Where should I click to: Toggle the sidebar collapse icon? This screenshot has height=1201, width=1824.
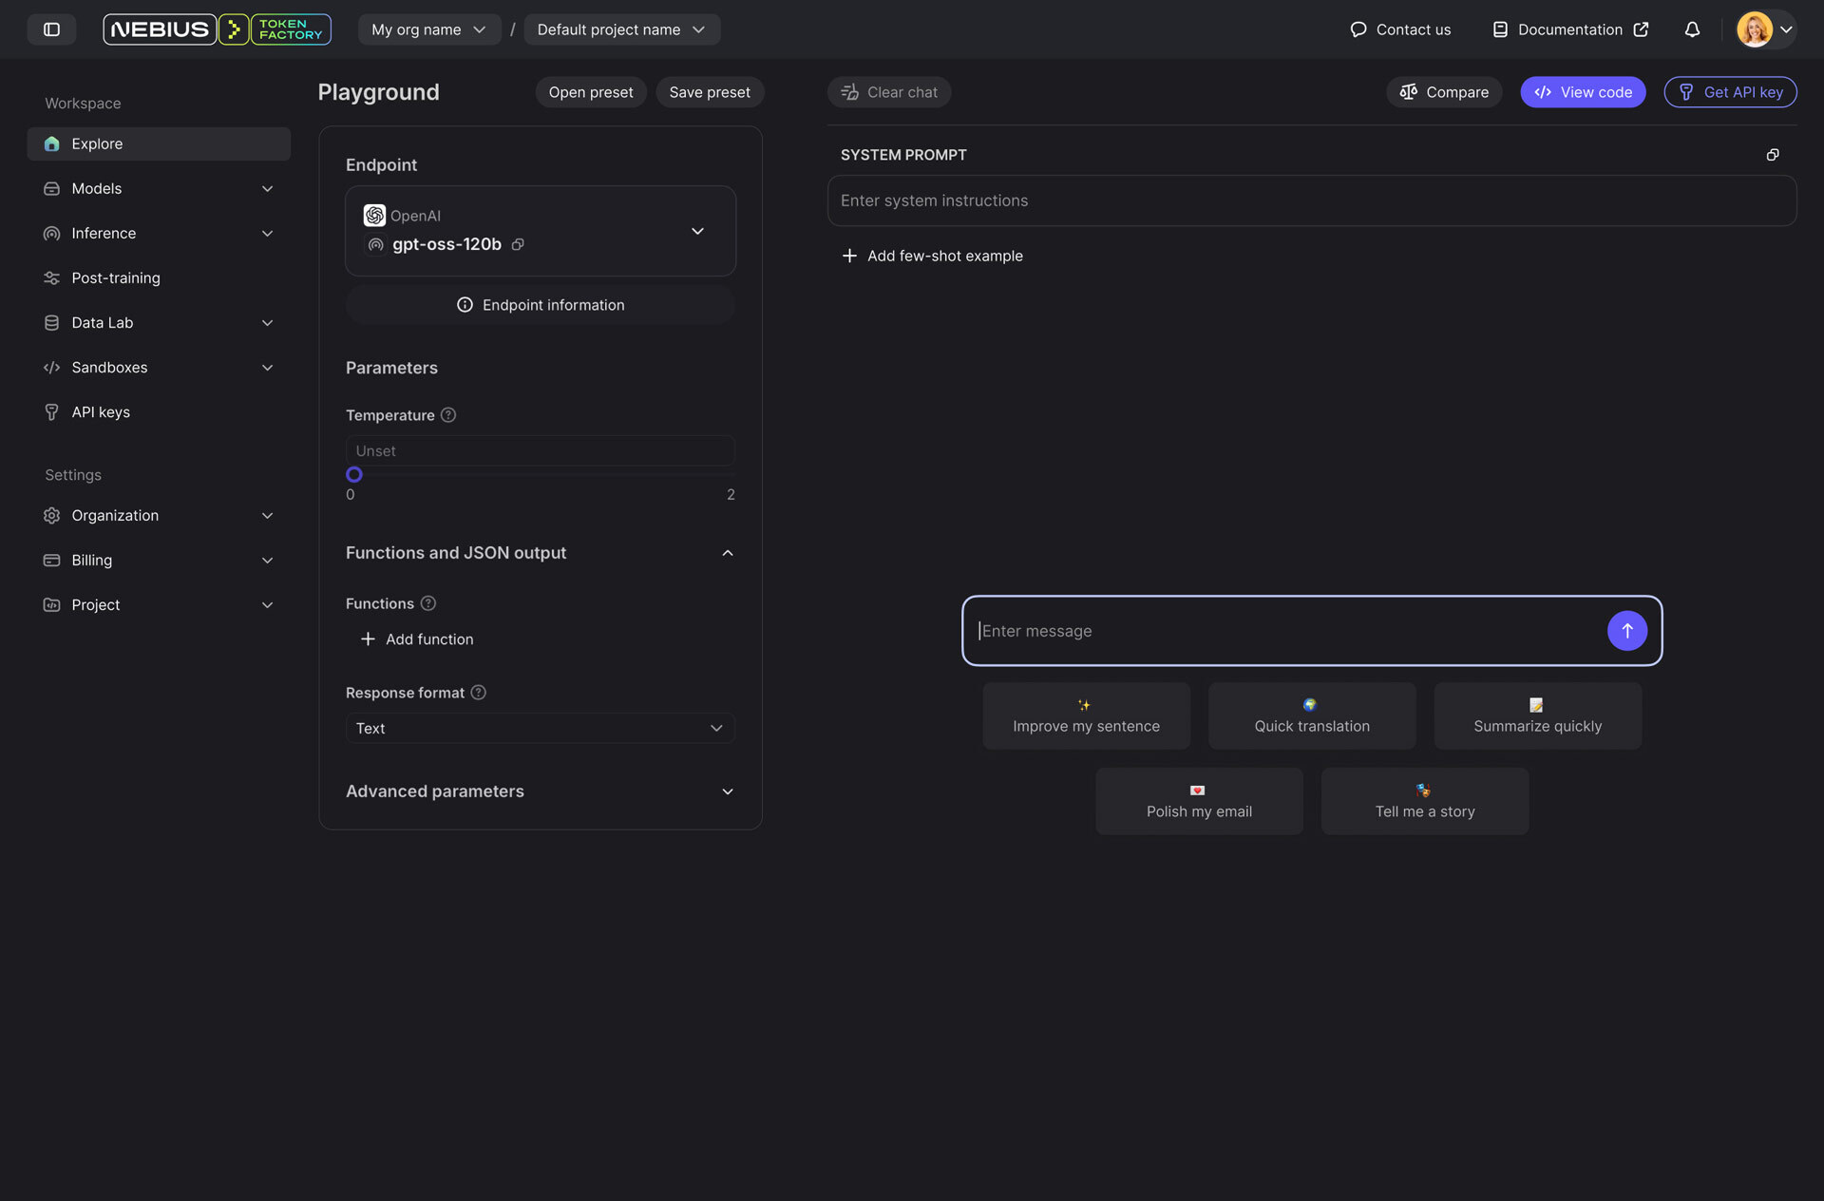point(51,29)
